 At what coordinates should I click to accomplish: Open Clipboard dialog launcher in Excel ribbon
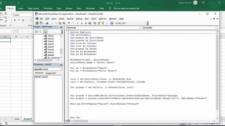pyautogui.click(x=10, y=26)
